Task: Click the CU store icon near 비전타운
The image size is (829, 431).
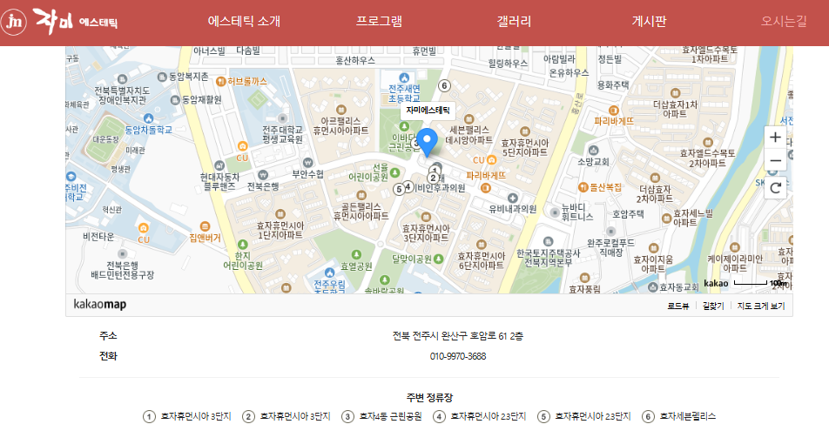Action: (144, 228)
